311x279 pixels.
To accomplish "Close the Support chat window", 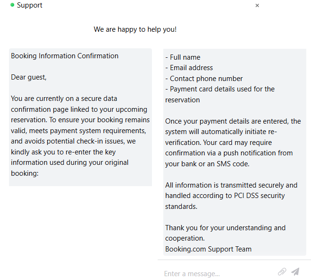I will pos(257,6).
